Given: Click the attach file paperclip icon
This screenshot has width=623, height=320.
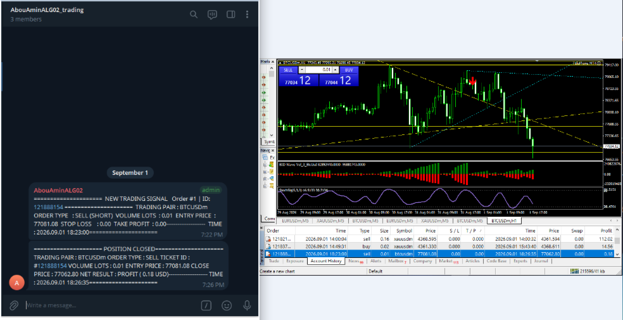Looking at the screenshot, I should [14, 305].
